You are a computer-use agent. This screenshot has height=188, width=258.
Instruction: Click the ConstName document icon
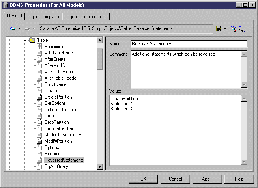coord(39,84)
